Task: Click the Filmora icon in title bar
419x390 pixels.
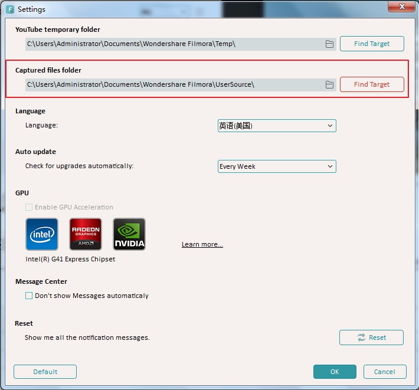Action: click(x=10, y=9)
